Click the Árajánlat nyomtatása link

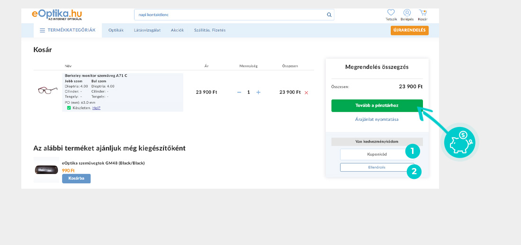377,119
